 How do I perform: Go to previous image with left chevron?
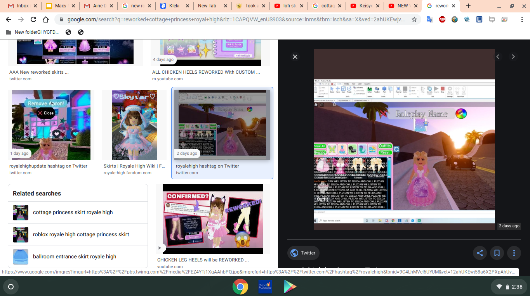click(498, 57)
